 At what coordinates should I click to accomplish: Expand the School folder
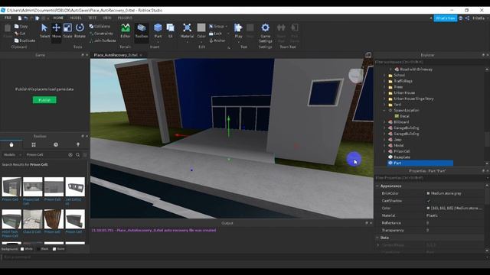point(384,75)
